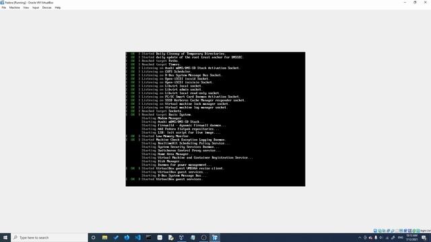This screenshot has width=431, height=242.
Task: Open the Action Center notifications icon
Action: [424, 237]
